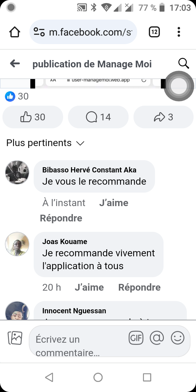Like Joas Kouame's comment

coord(89,287)
